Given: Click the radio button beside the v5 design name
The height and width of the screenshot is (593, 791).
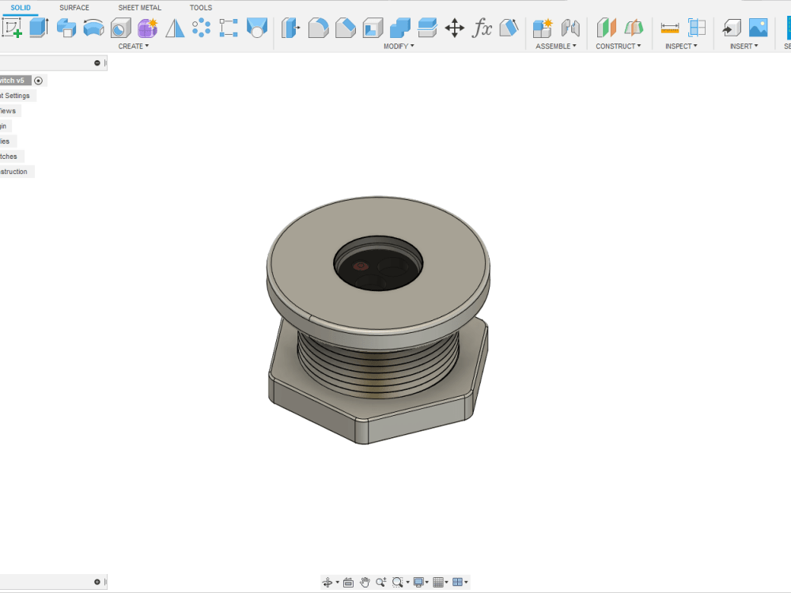Looking at the screenshot, I should 37,79.
